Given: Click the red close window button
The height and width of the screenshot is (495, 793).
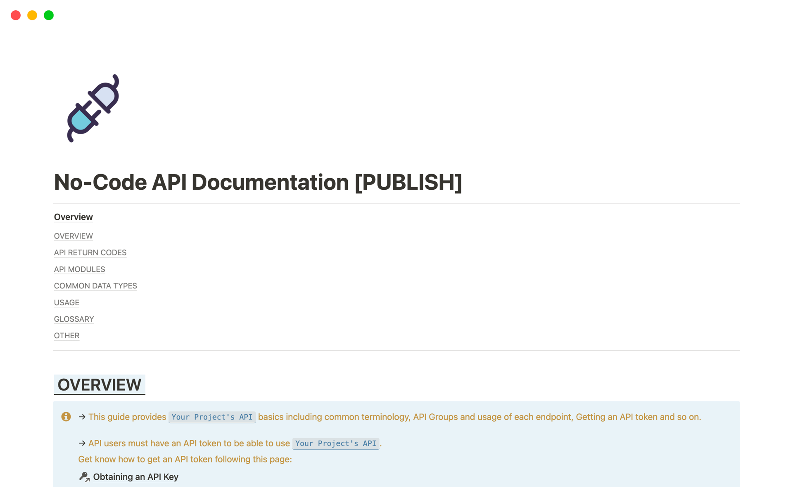Looking at the screenshot, I should pos(16,15).
